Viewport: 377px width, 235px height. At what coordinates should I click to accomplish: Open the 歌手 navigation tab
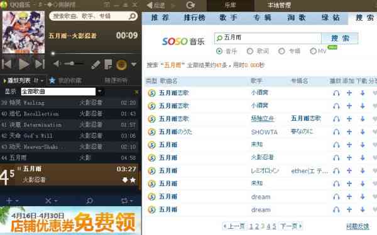point(229,18)
